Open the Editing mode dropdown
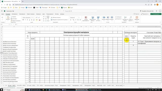The image size is (162, 91). [145, 14]
